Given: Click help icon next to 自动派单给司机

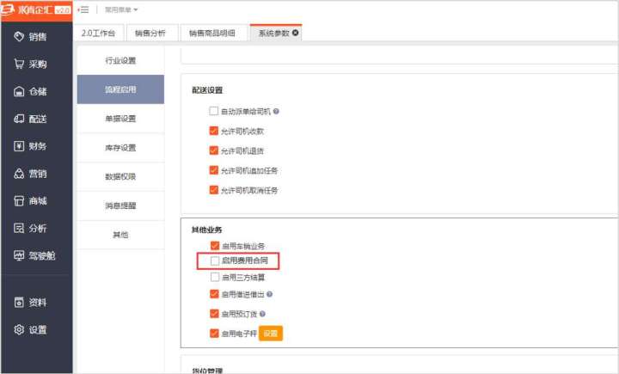Looking at the screenshot, I should [277, 112].
